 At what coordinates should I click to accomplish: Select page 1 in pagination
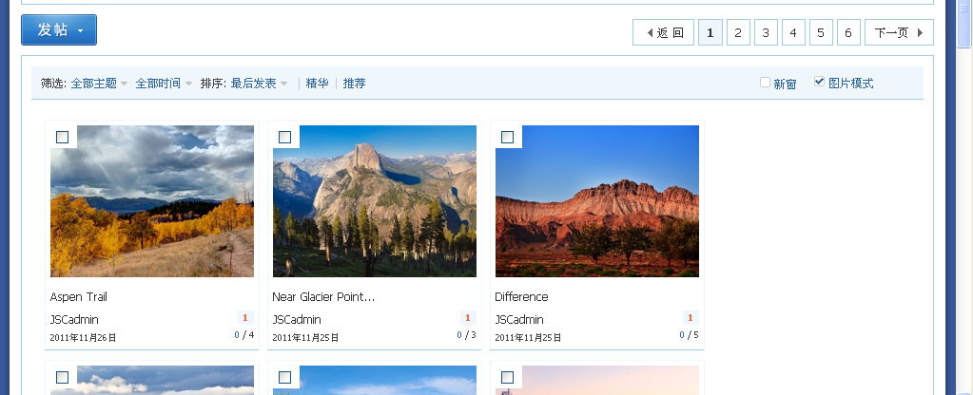coord(710,32)
